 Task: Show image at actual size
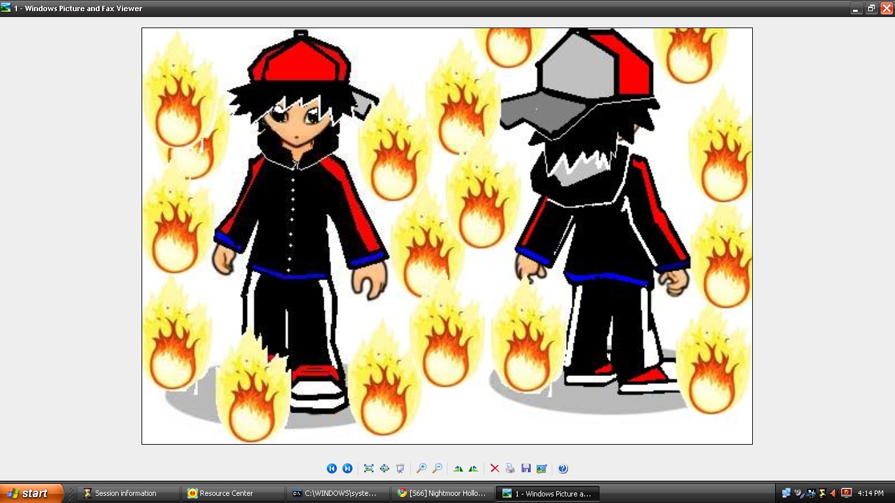[x=385, y=468]
